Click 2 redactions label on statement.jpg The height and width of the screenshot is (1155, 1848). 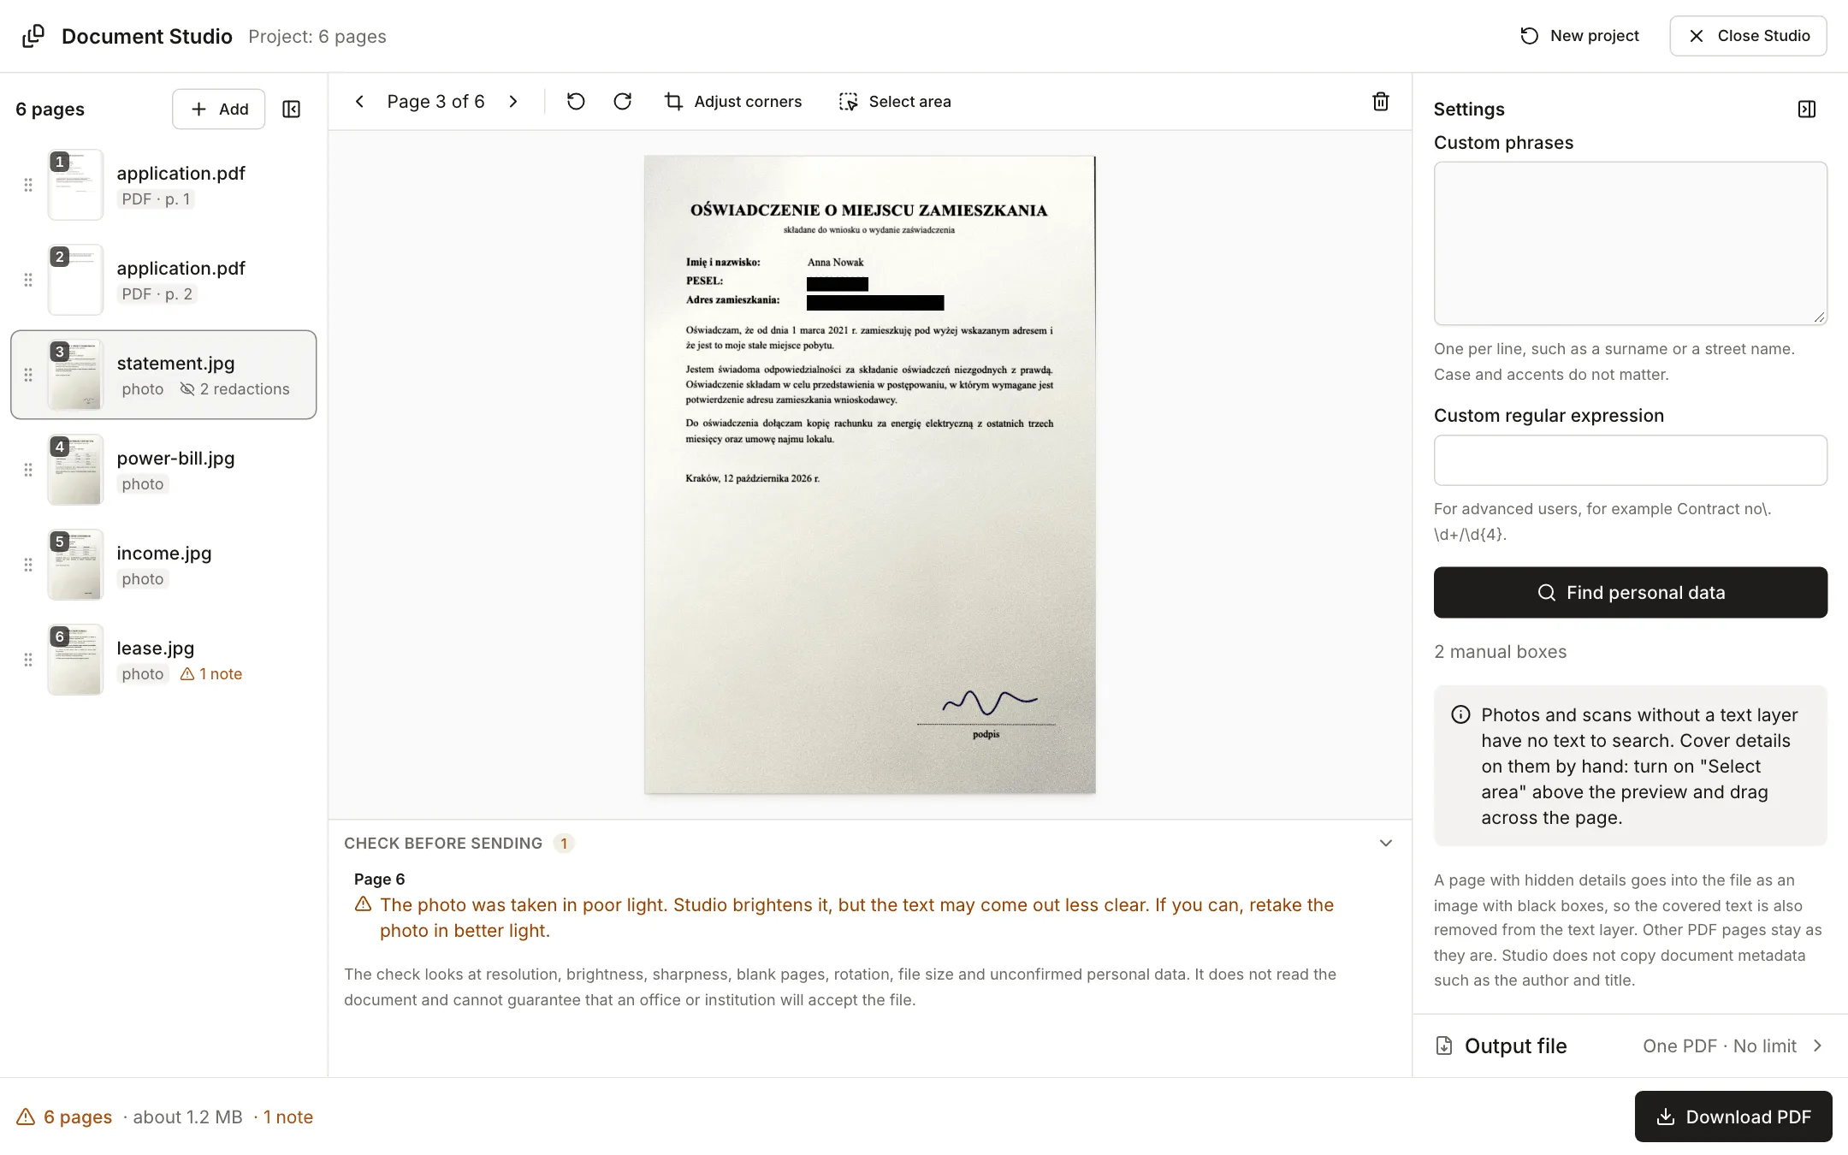coord(235,389)
